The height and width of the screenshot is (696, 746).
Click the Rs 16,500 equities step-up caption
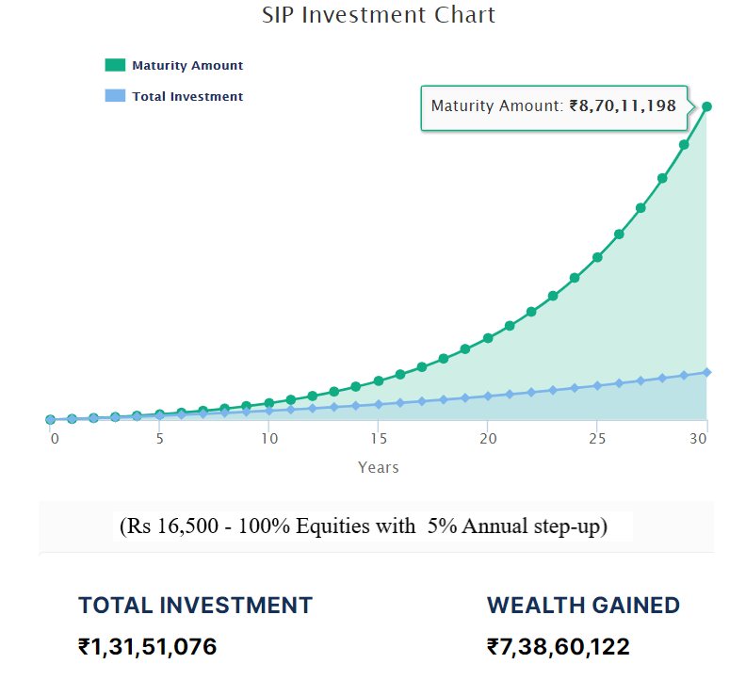coord(364,527)
